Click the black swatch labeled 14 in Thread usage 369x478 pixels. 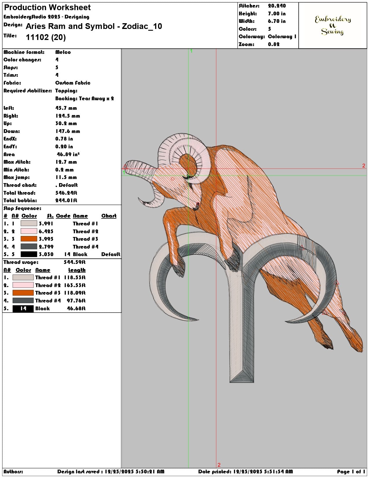click(23, 309)
